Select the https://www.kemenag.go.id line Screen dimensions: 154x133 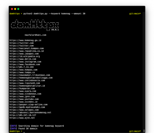(25, 40)
